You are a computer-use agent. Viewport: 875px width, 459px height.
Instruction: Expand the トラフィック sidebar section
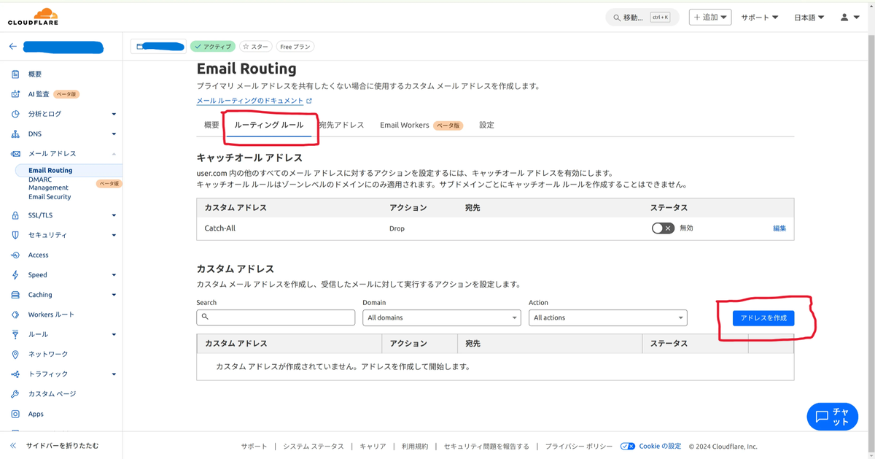pos(114,374)
